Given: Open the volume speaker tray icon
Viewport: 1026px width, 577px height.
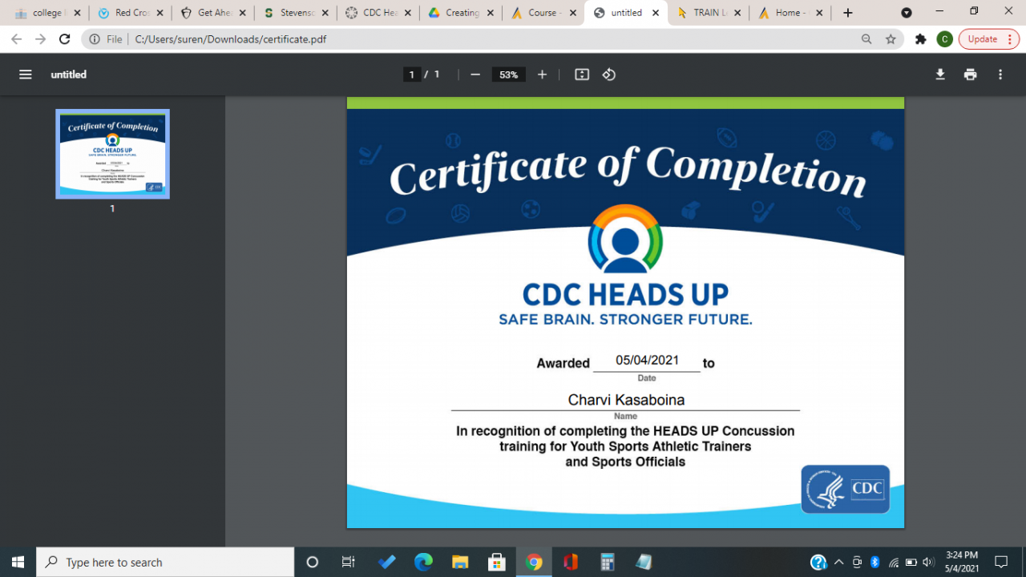Looking at the screenshot, I should 929,562.
